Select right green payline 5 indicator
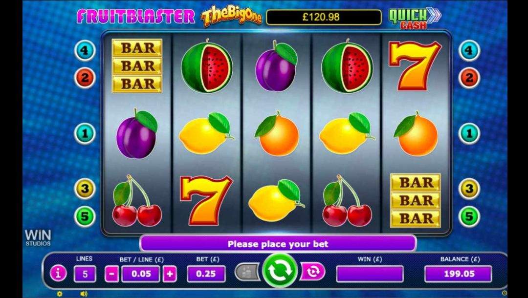Viewport: 528px width, 298px height. click(469, 216)
